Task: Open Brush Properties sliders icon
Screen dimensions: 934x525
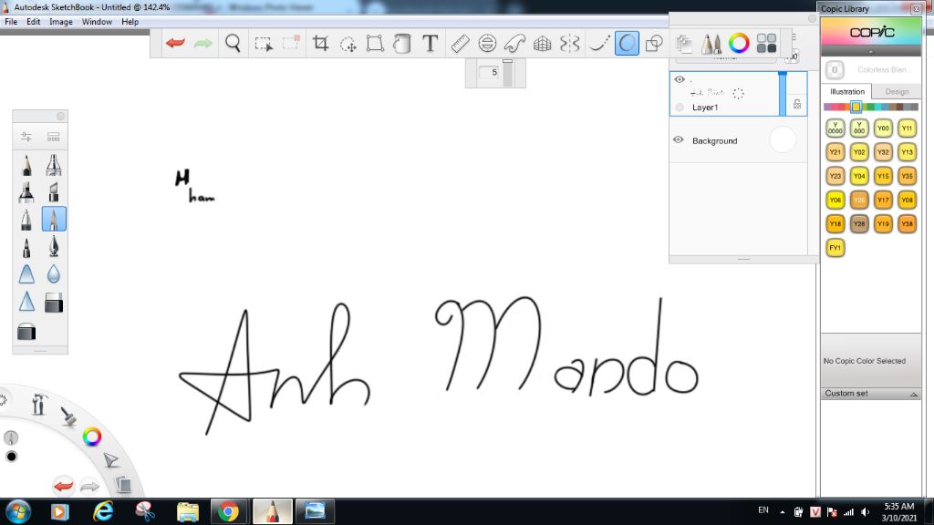Action: tap(26, 137)
